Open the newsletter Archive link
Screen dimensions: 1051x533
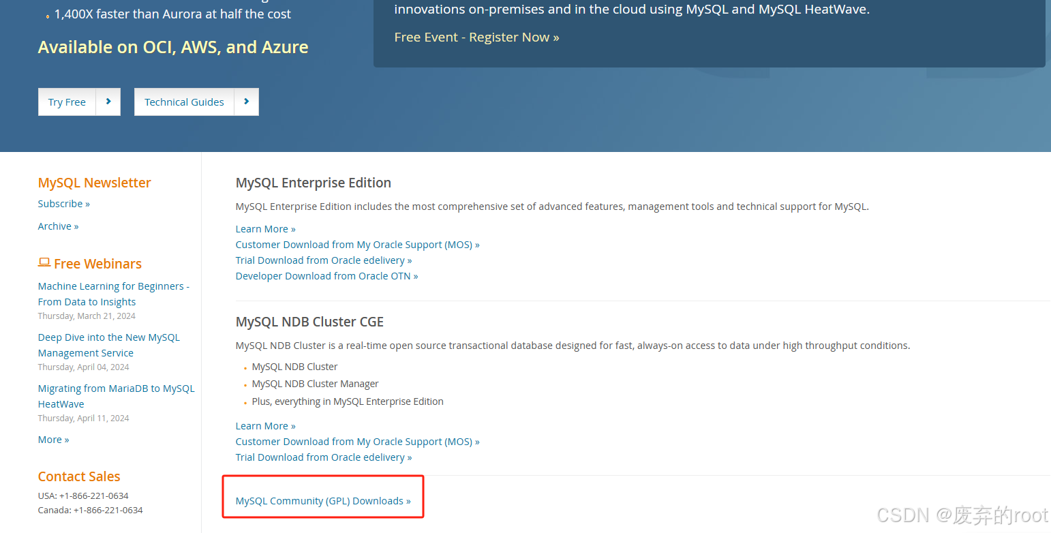59,226
